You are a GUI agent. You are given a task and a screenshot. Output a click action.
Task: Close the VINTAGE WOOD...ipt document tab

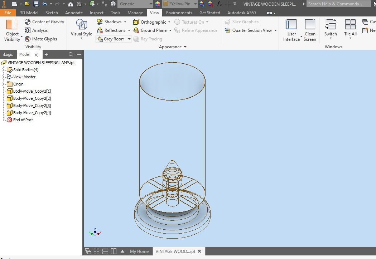(x=199, y=251)
